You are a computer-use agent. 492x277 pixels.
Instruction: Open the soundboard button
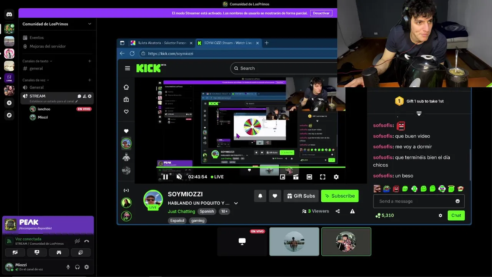tap(81, 252)
